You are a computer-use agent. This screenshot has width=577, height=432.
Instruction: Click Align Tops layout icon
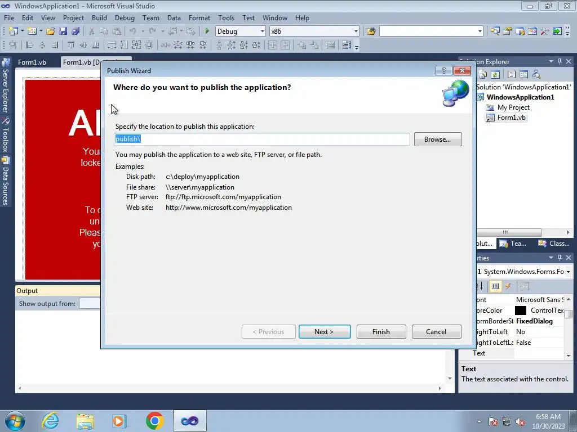click(x=71, y=45)
